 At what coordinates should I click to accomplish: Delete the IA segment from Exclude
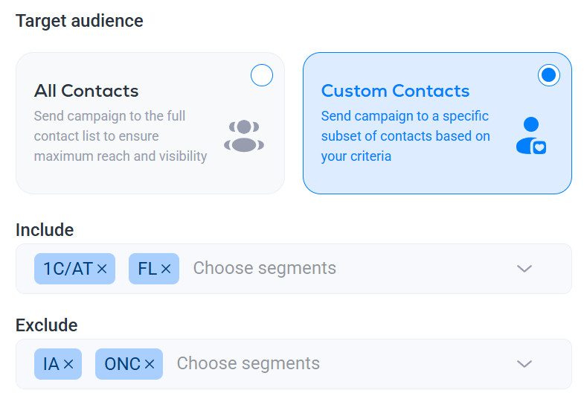tap(68, 364)
